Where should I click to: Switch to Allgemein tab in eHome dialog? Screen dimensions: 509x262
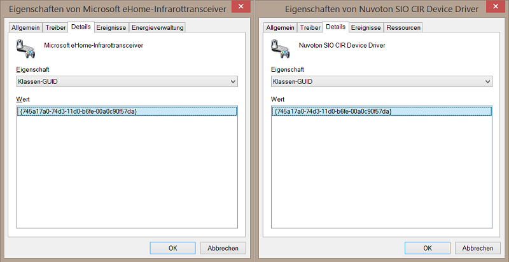pyautogui.click(x=25, y=28)
